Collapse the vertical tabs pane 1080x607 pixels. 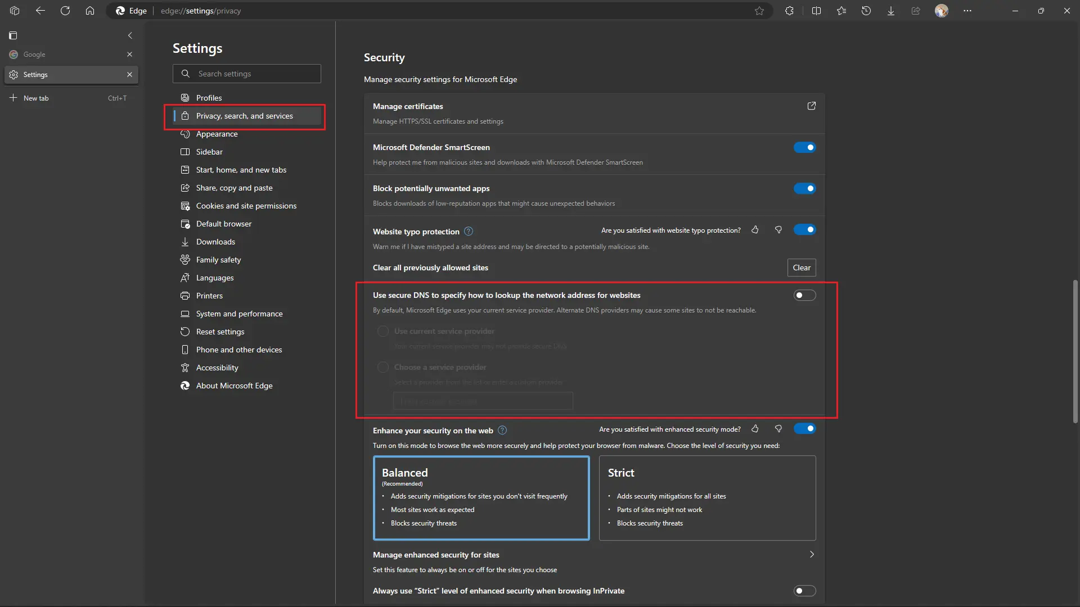130,35
